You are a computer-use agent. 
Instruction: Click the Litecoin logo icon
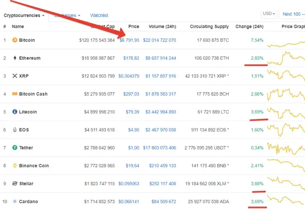15,112
